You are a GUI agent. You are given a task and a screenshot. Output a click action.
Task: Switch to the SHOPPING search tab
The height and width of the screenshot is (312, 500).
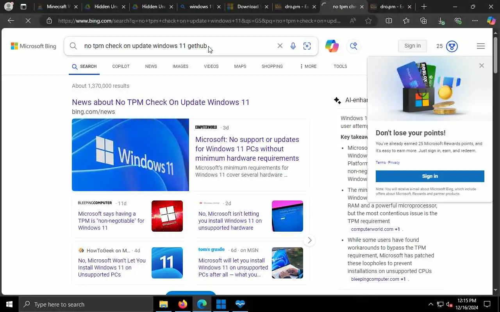272,66
